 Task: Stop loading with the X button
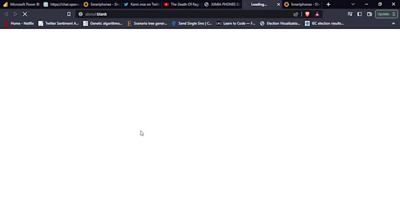(x=25, y=14)
